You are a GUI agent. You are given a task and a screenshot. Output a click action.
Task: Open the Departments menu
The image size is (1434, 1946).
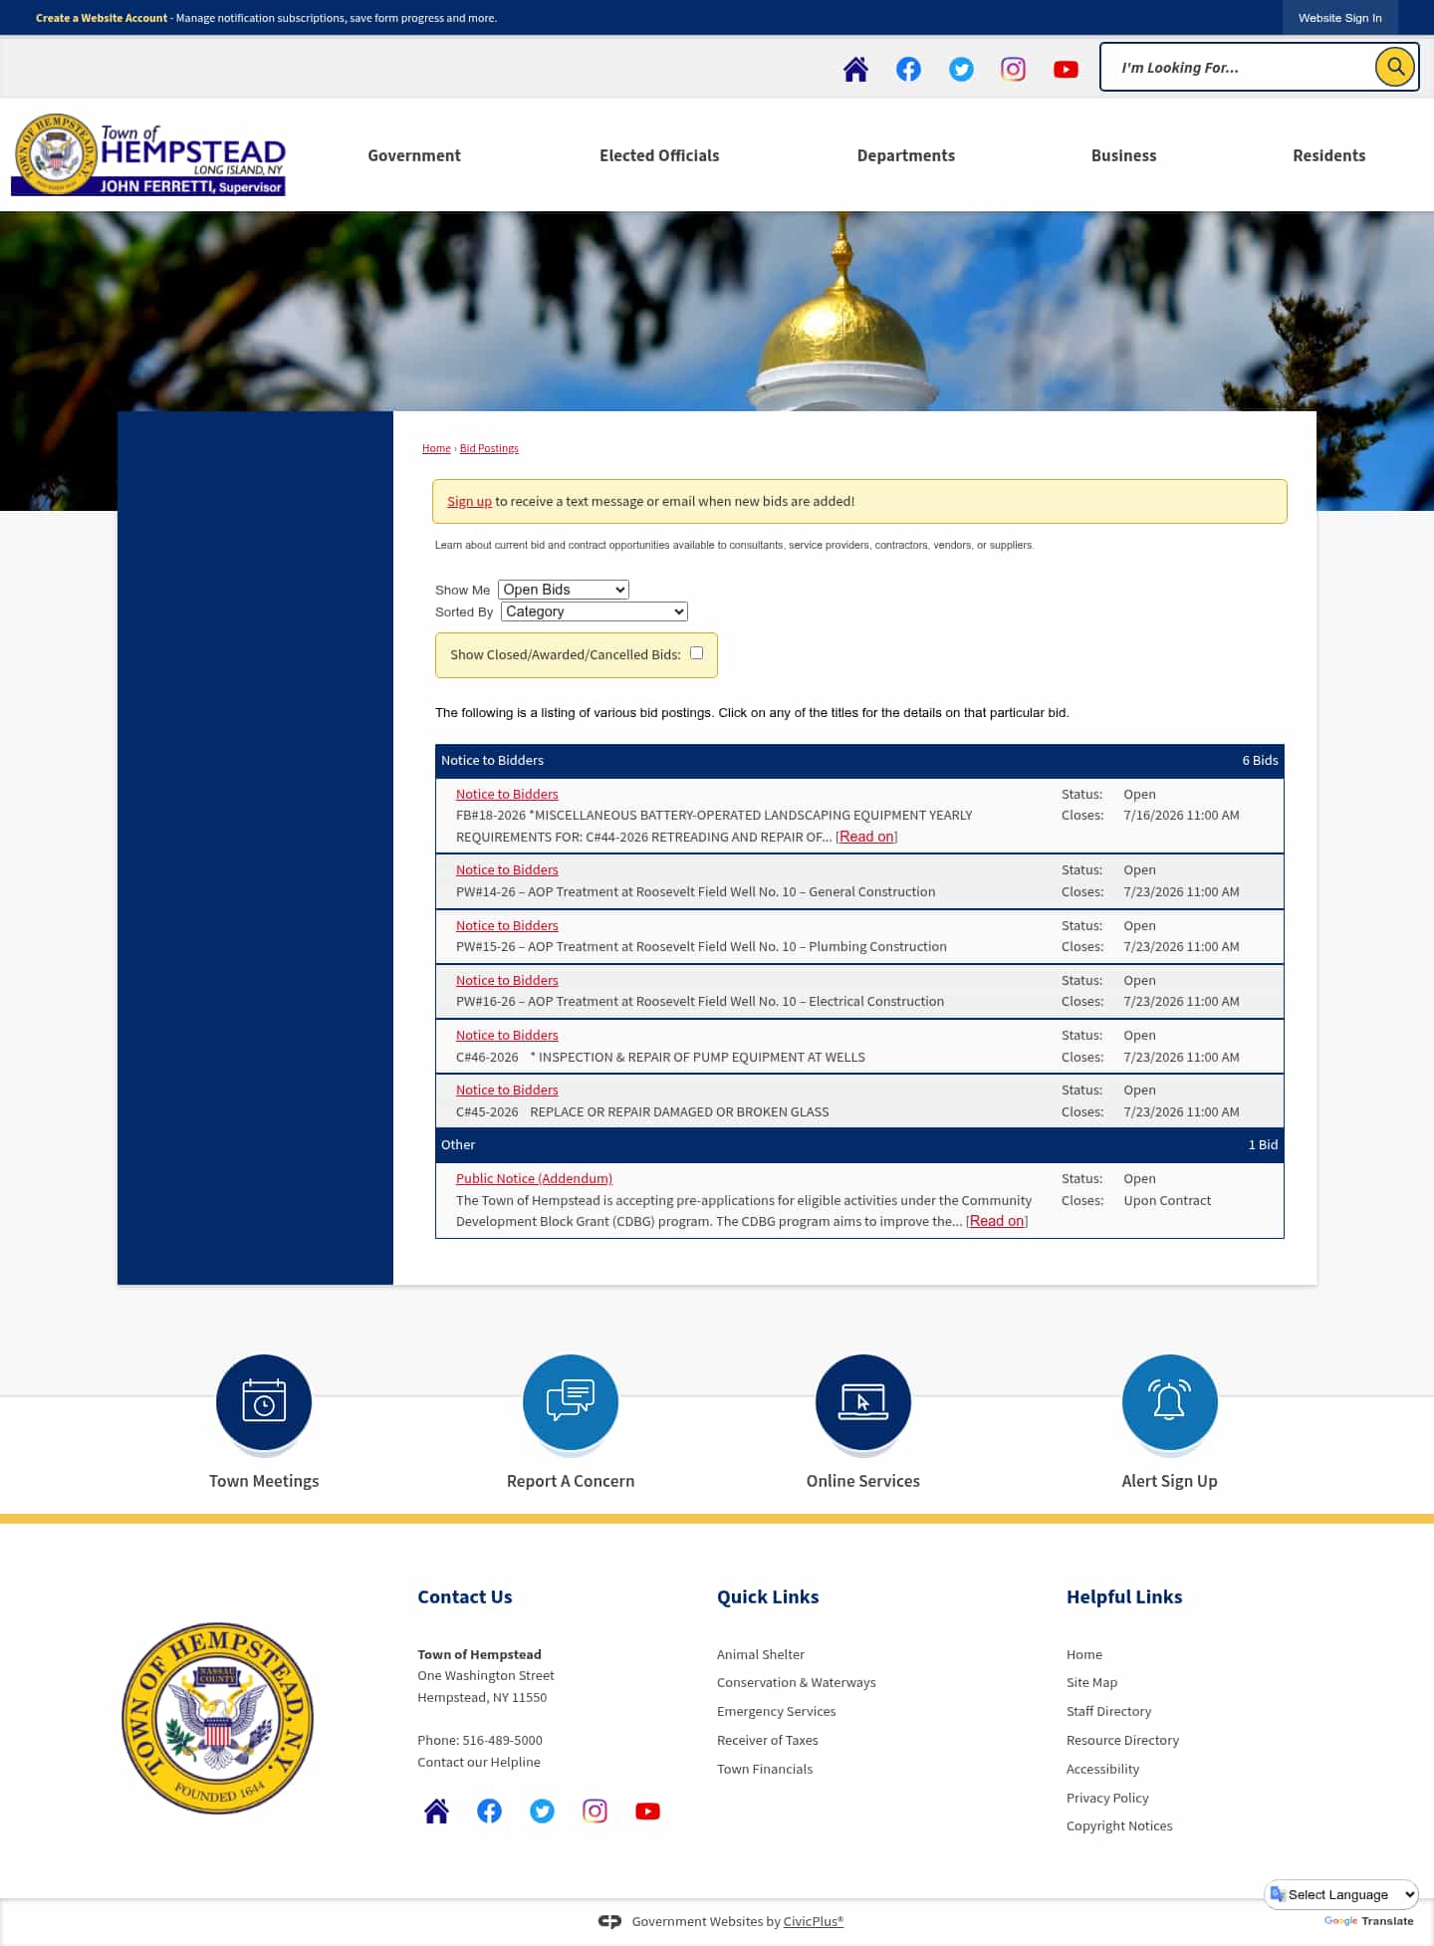pos(906,155)
